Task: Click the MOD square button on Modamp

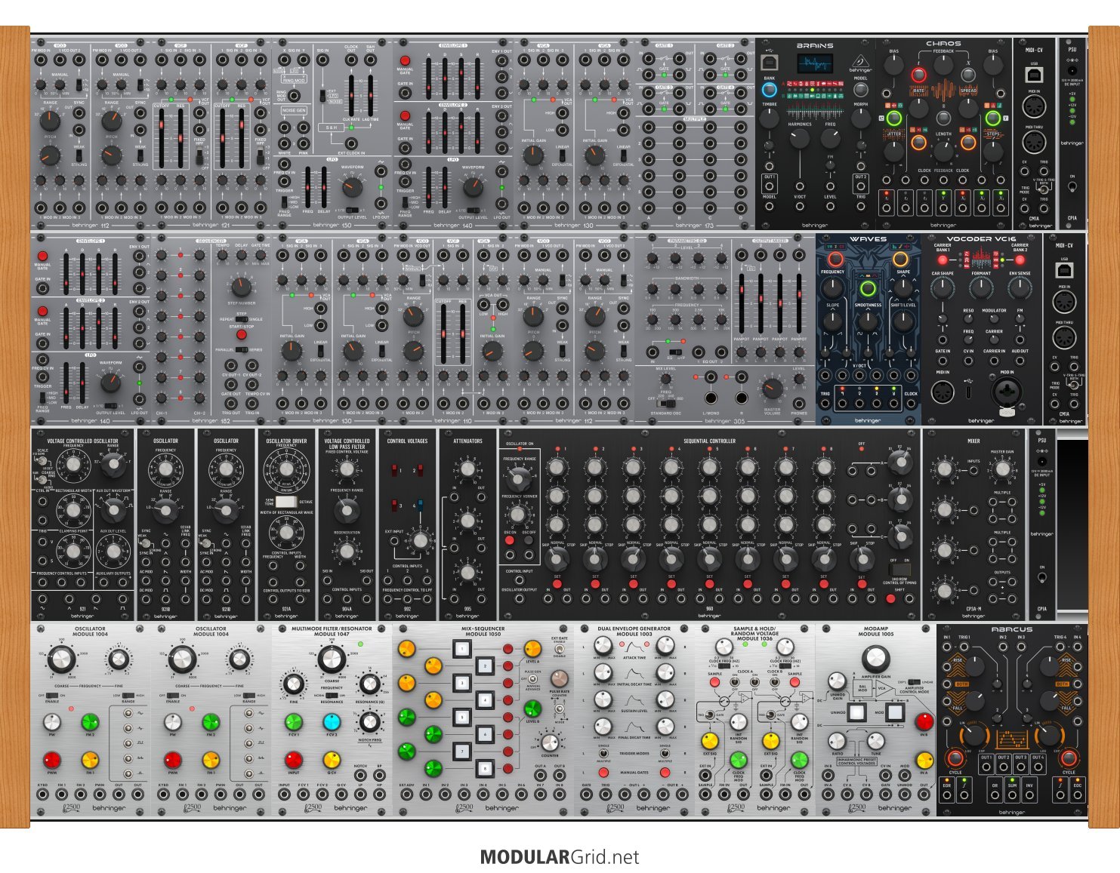Action: (x=895, y=712)
